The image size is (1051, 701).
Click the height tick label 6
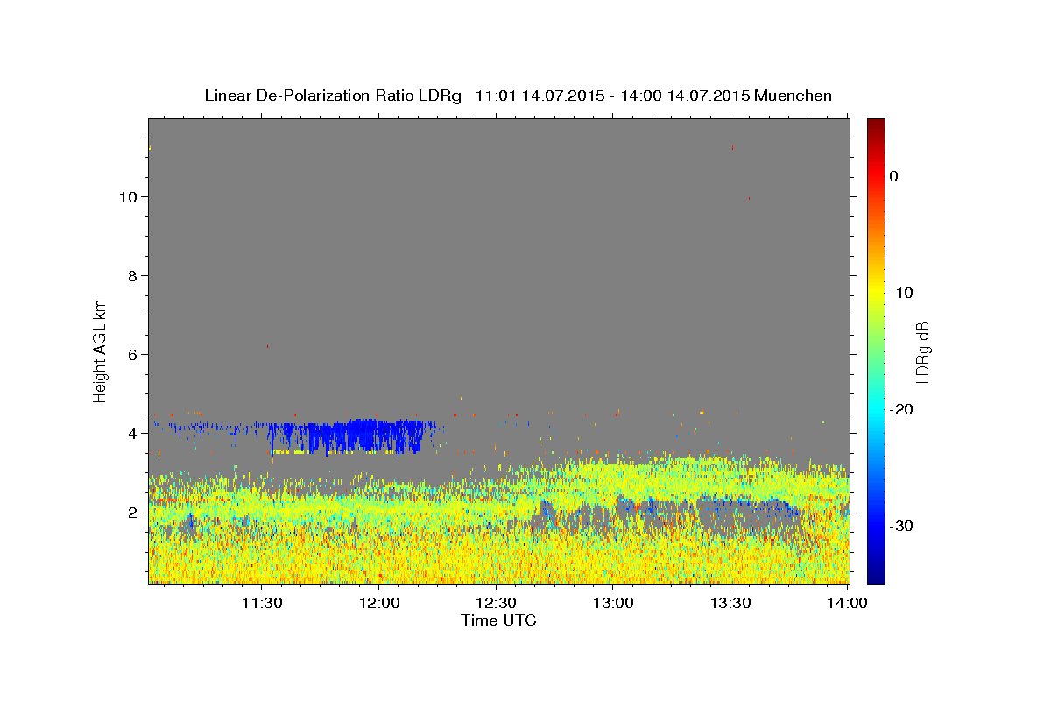point(134,355)
